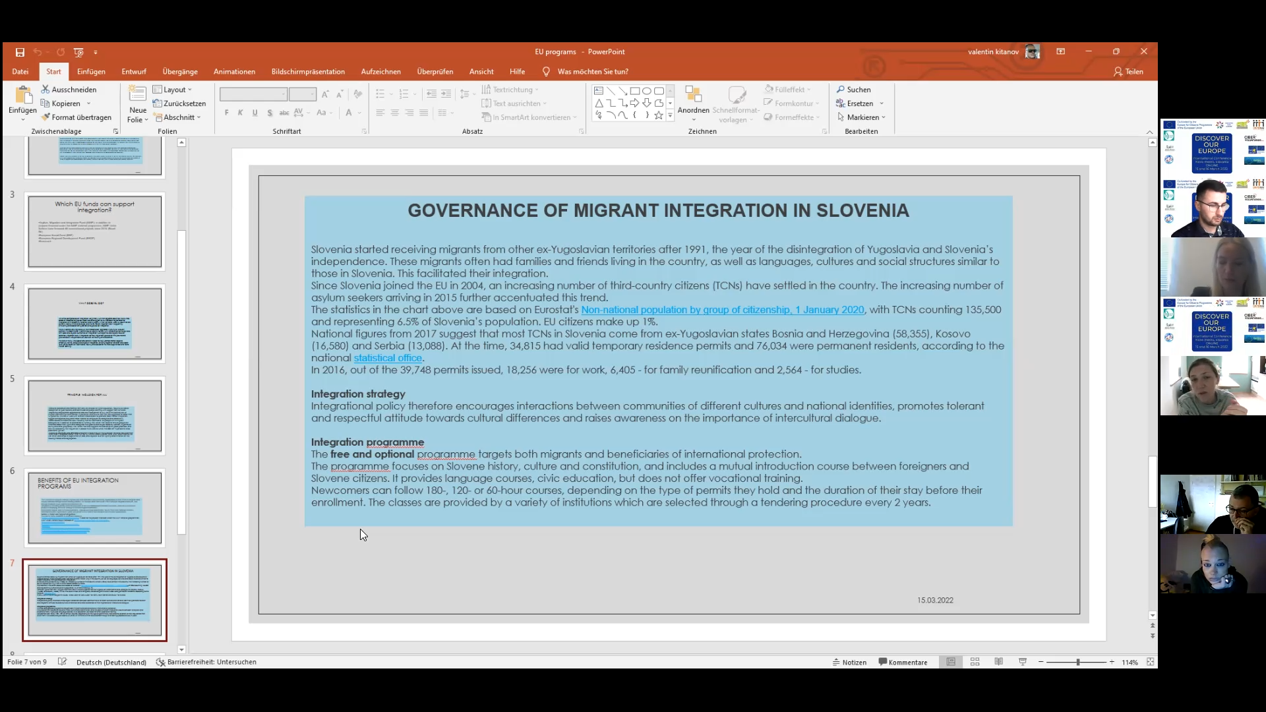
Task: Click the start-from-beginning quick access icon
Action: point(78,52)
